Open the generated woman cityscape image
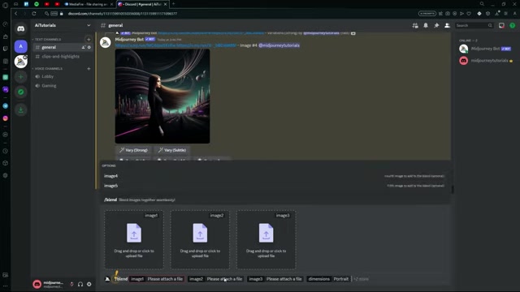 pyautogui.click(x=162, y=97)
